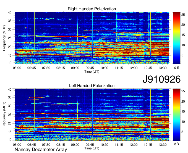Click the "15" dB label on Right Handed color bar
188x153 pixels.
coord(183,35)
